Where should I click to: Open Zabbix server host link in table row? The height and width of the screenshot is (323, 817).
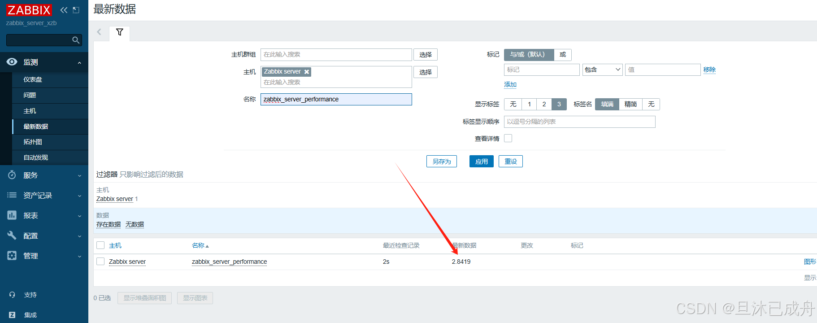coord(127,262)
